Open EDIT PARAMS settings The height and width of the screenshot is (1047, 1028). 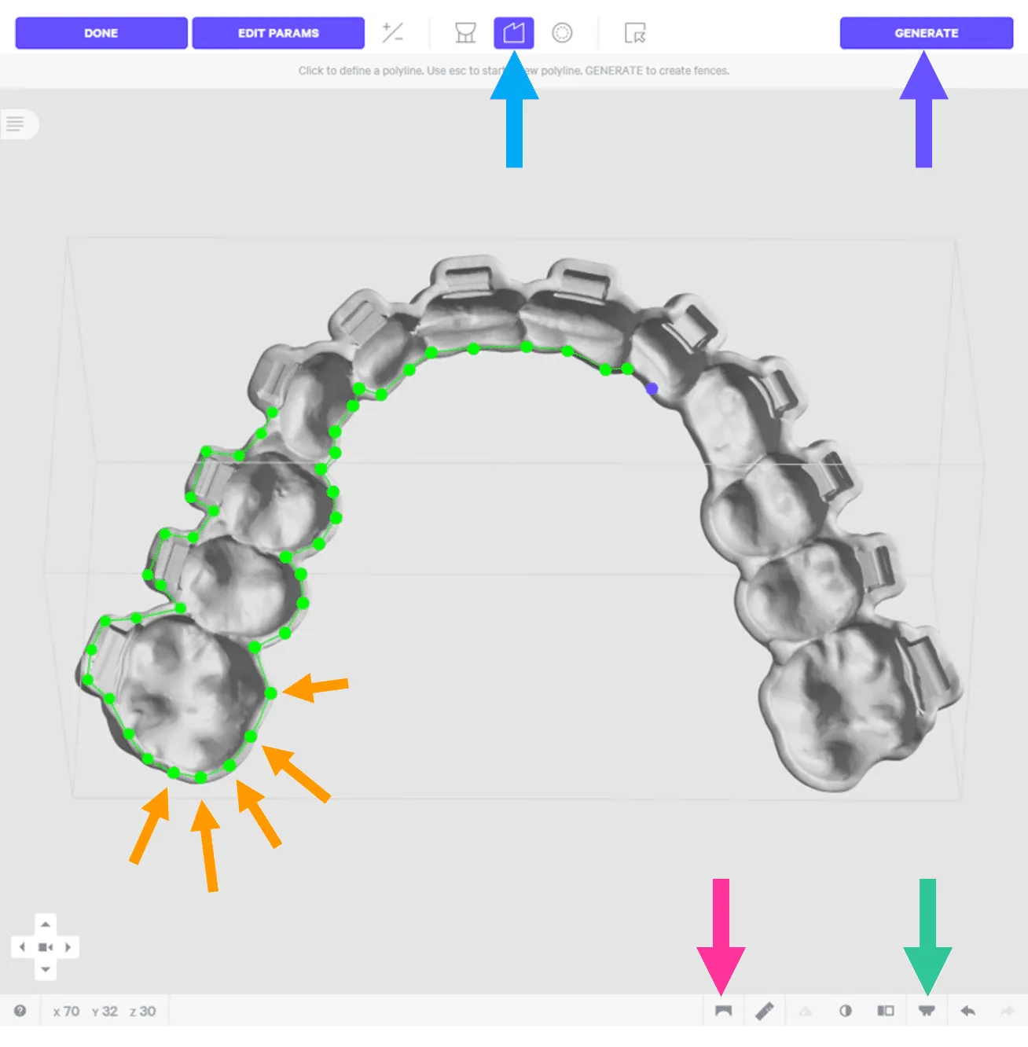(x=278, y=33)
